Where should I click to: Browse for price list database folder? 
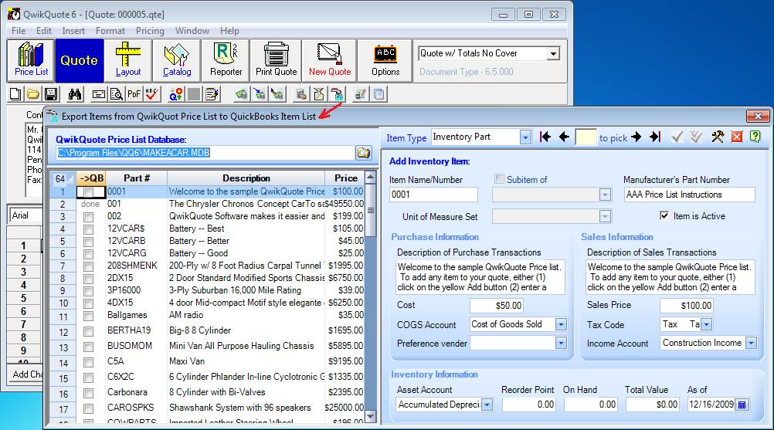pyautogui.click(x=363, y=153)
